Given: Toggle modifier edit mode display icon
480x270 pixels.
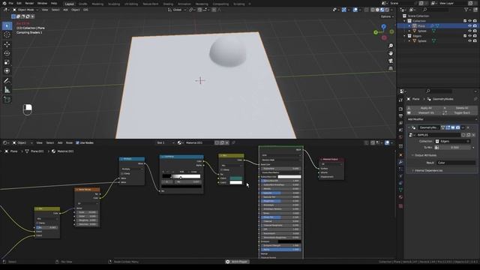Looking at the screenshot, I should click(x=448, y=127).
